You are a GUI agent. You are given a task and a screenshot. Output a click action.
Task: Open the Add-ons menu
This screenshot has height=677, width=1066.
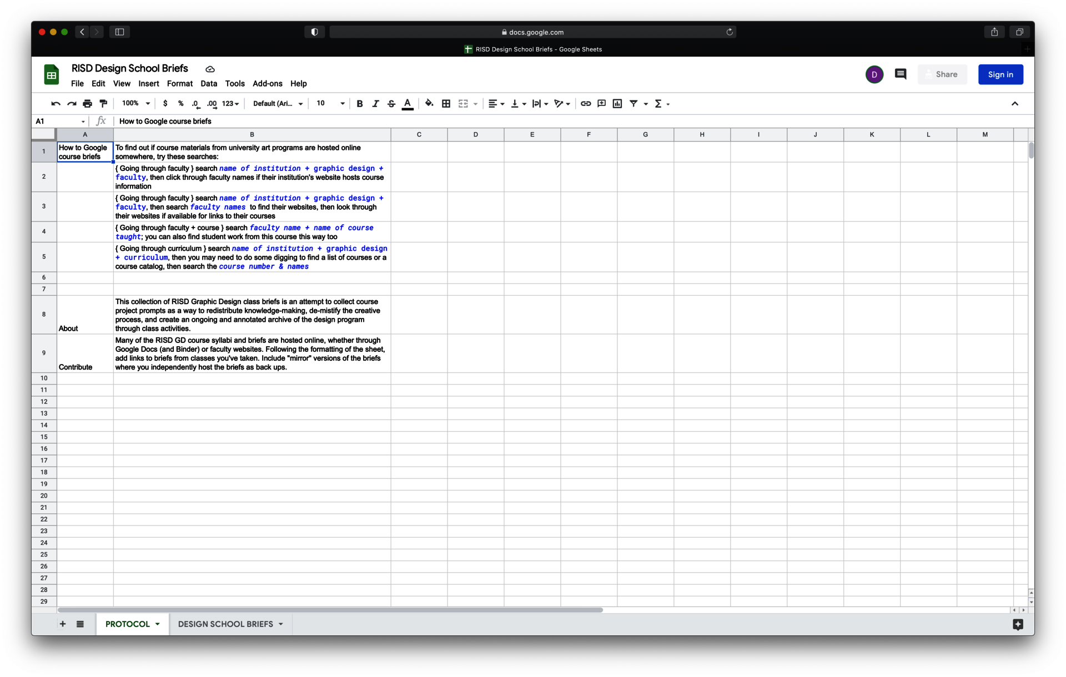click(268, 84)
